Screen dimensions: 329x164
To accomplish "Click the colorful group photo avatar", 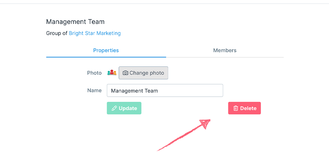I will click(x=112, y=73).
